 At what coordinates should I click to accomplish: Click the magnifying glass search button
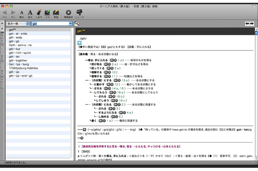(x=77, y=24)
